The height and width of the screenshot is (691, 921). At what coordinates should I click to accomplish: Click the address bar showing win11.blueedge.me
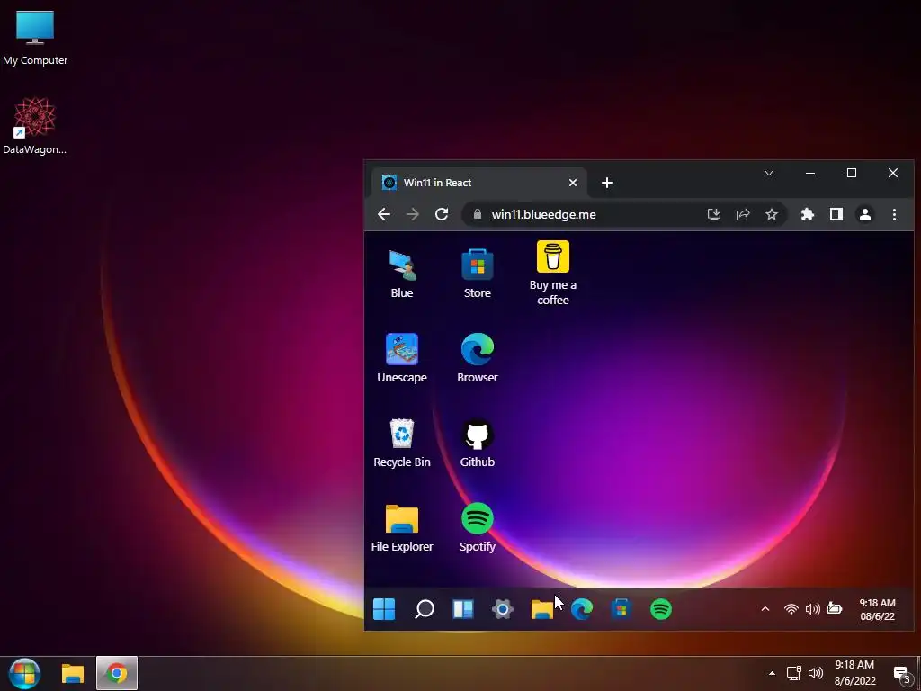point(624,214)
